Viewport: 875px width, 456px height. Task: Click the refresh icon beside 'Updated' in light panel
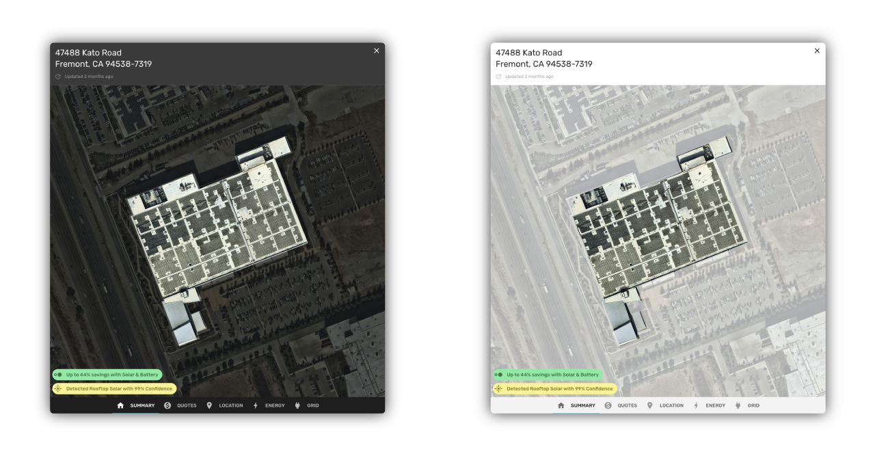(x=498, y=77)
